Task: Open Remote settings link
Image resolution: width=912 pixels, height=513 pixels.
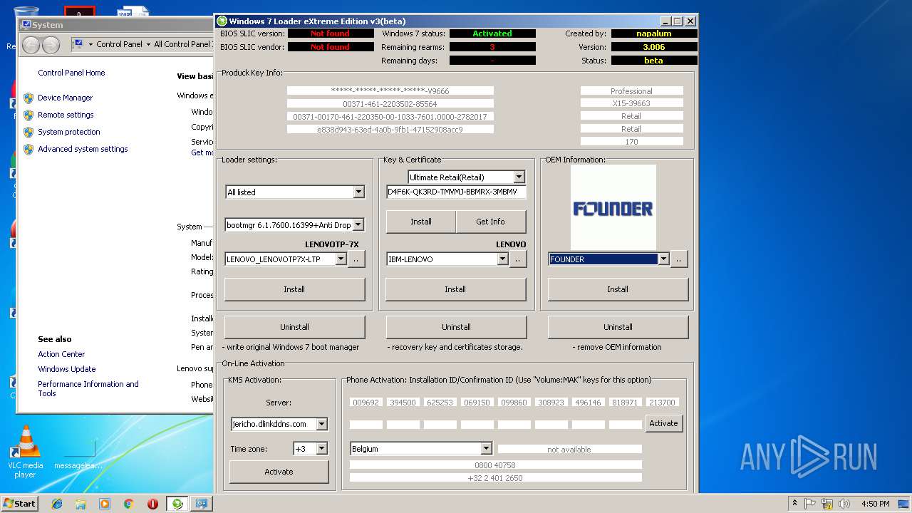Action: pos(66,115)
